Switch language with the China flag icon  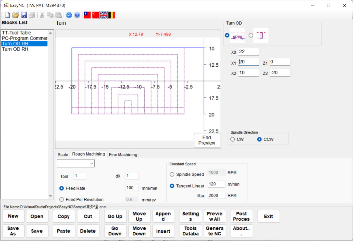pyautogui.click(x=95, y=15)
